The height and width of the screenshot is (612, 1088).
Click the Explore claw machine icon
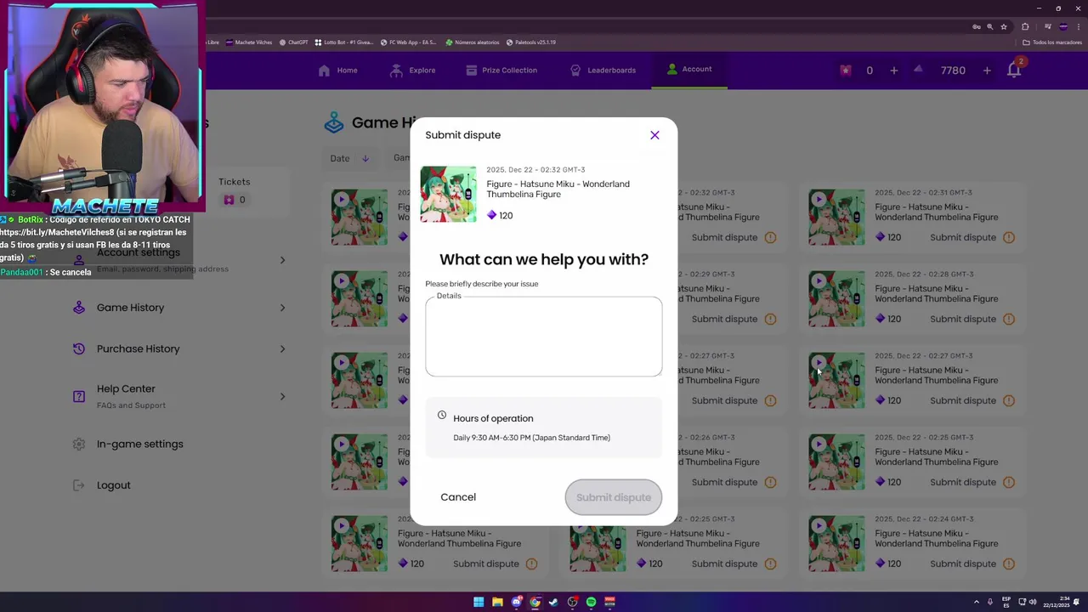click(x=396, y=71)
